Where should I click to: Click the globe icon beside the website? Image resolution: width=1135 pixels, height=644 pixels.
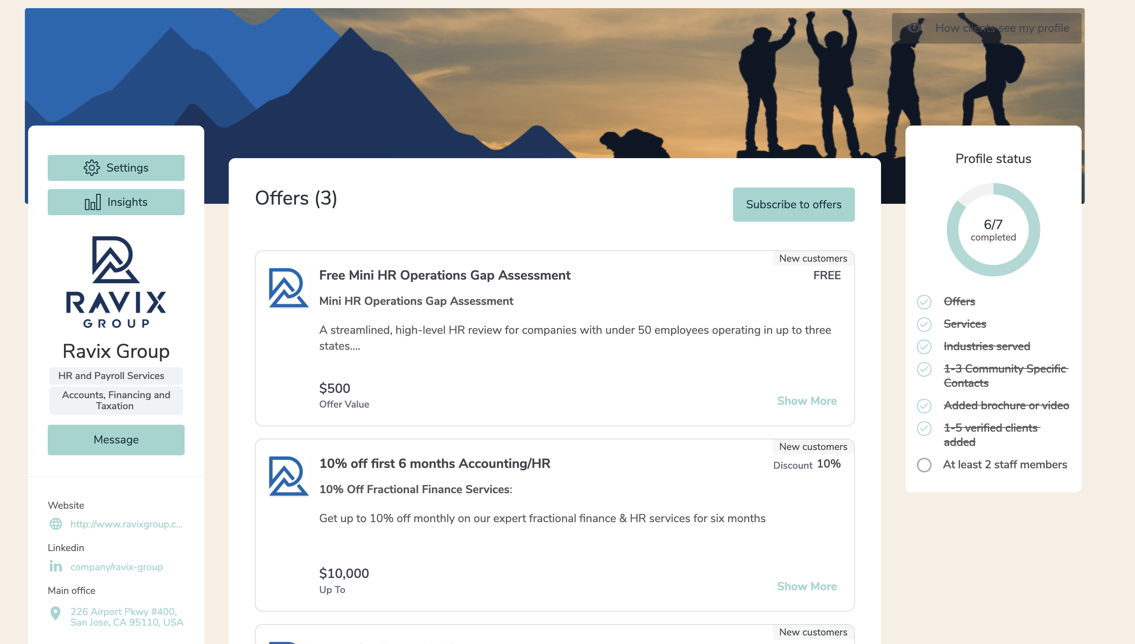[x=56, y=524]
